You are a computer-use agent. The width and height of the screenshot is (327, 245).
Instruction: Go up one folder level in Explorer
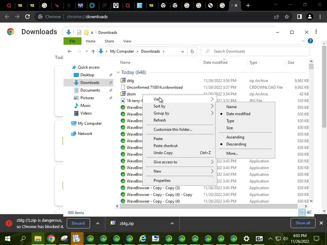[x=93, y=51]
